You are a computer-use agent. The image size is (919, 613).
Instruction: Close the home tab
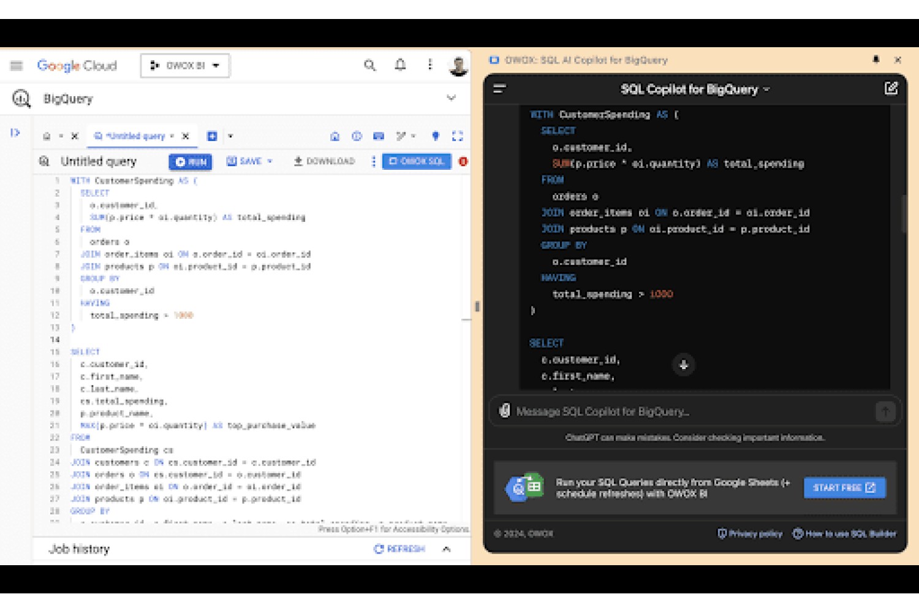coord(75,136)
